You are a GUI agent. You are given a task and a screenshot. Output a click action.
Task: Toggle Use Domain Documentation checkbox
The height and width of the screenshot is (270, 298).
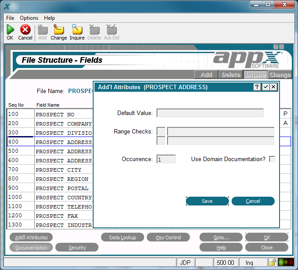tap(272, 159)
